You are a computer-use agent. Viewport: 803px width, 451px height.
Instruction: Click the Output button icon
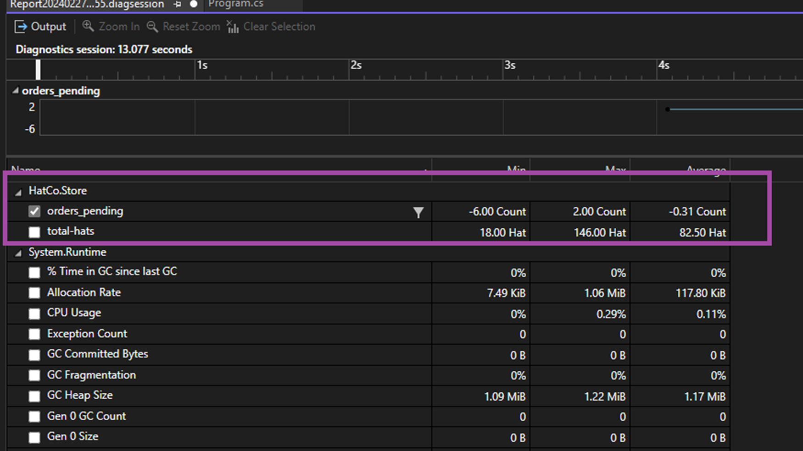(x=21, y=27)
